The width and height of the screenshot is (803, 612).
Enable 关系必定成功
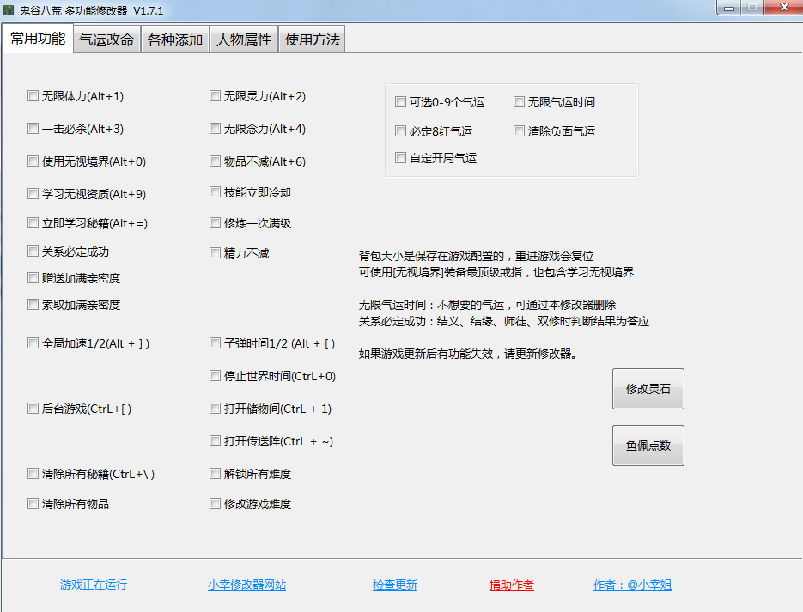(x=33, y=251)
